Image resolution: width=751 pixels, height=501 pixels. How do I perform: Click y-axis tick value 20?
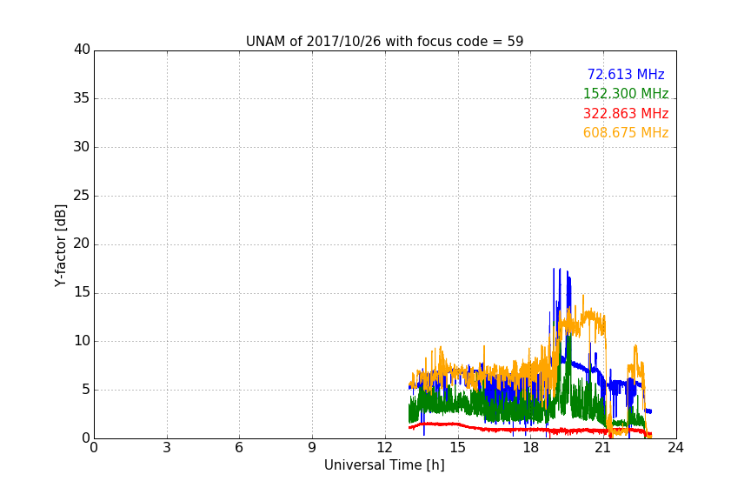coord(82,244)
